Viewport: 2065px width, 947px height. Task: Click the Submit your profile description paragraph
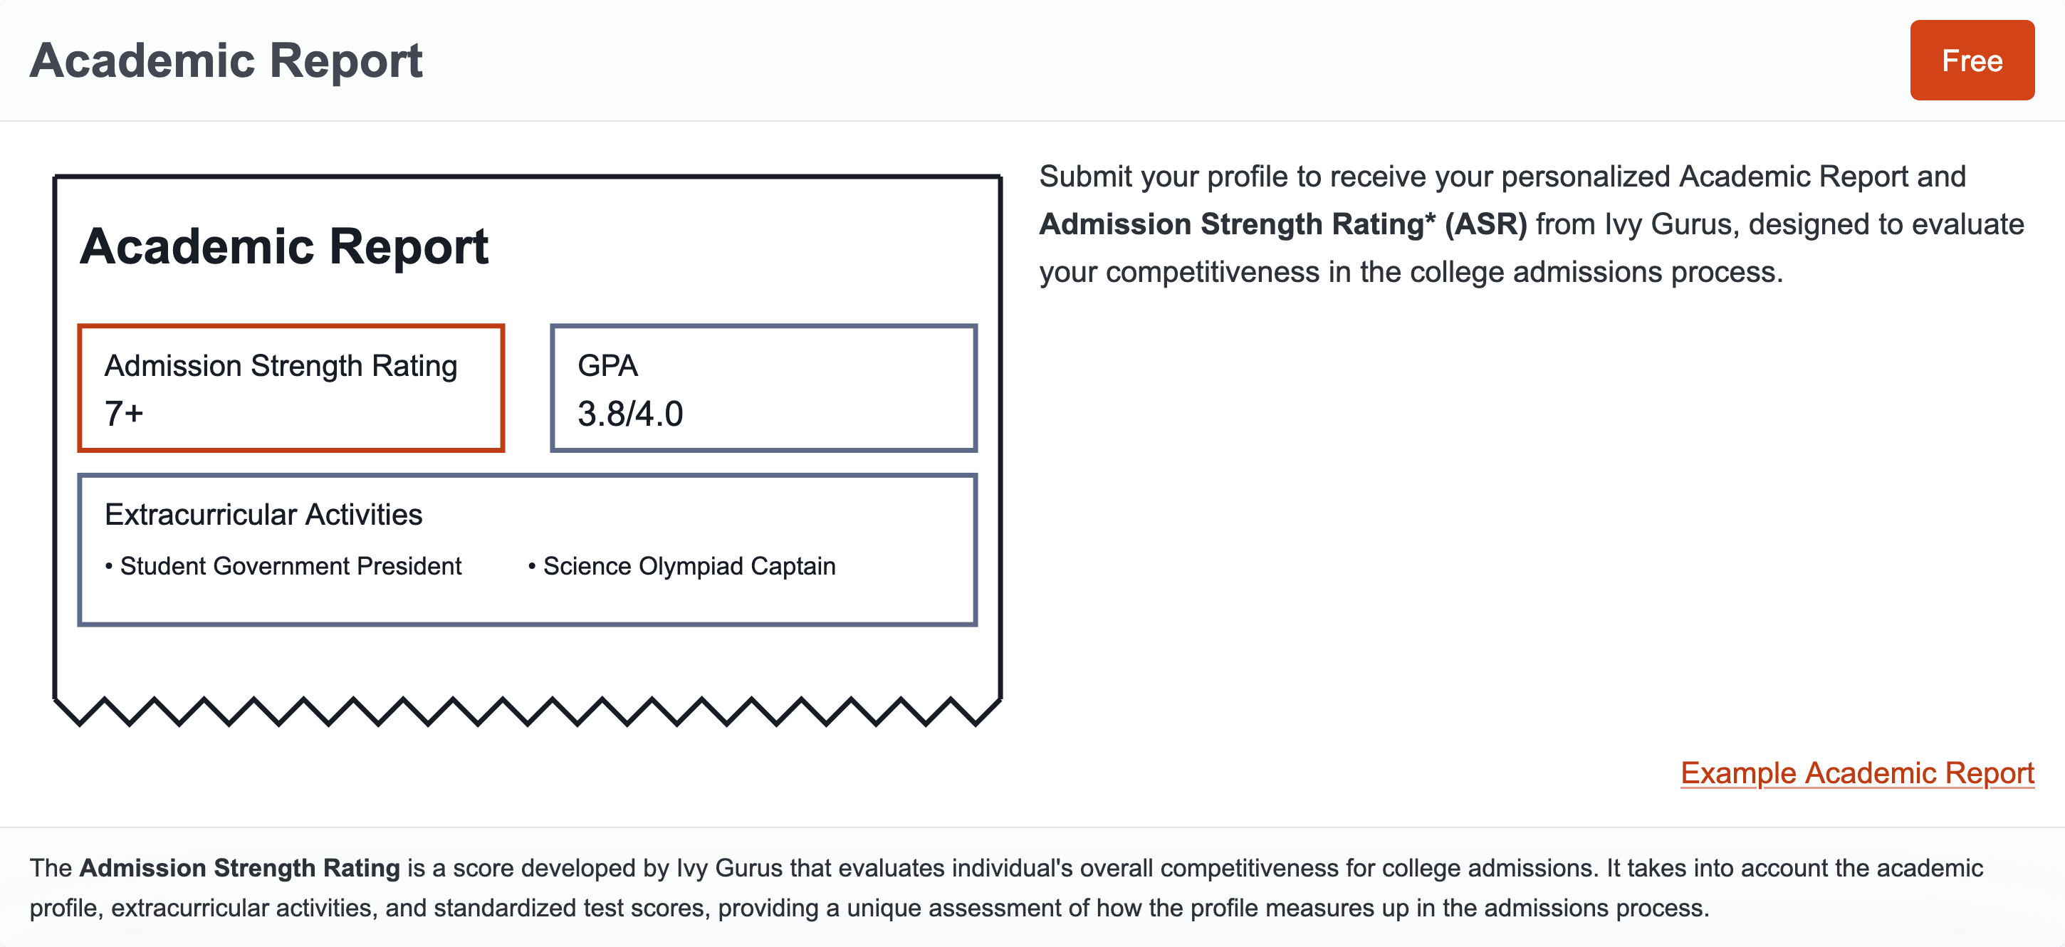tap(1531, 224)
